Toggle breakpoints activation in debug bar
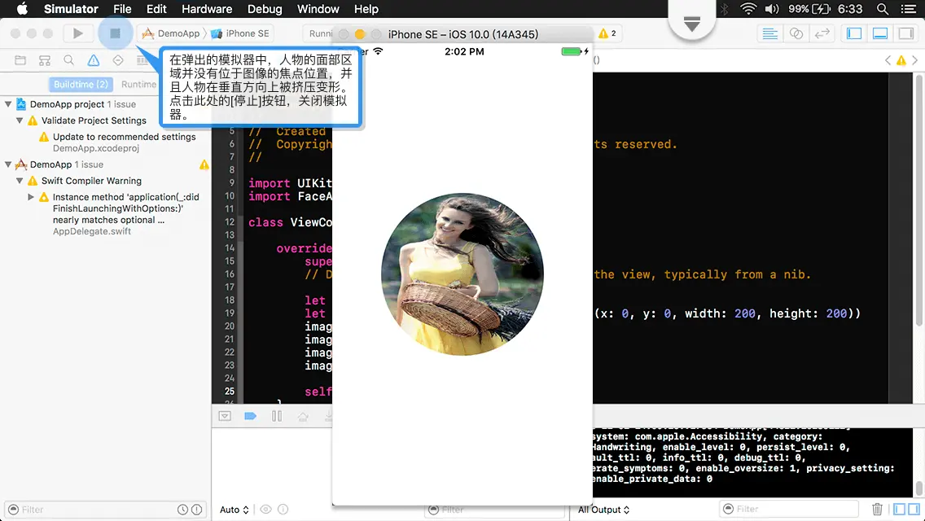The height and width of the screenshot is (521, 925). 250,416
